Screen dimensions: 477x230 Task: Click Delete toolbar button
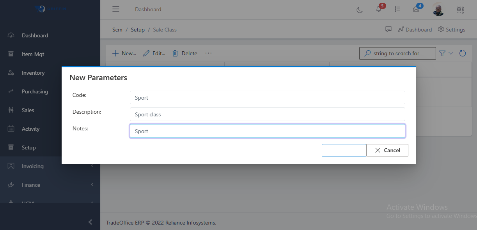coord(185,53)
